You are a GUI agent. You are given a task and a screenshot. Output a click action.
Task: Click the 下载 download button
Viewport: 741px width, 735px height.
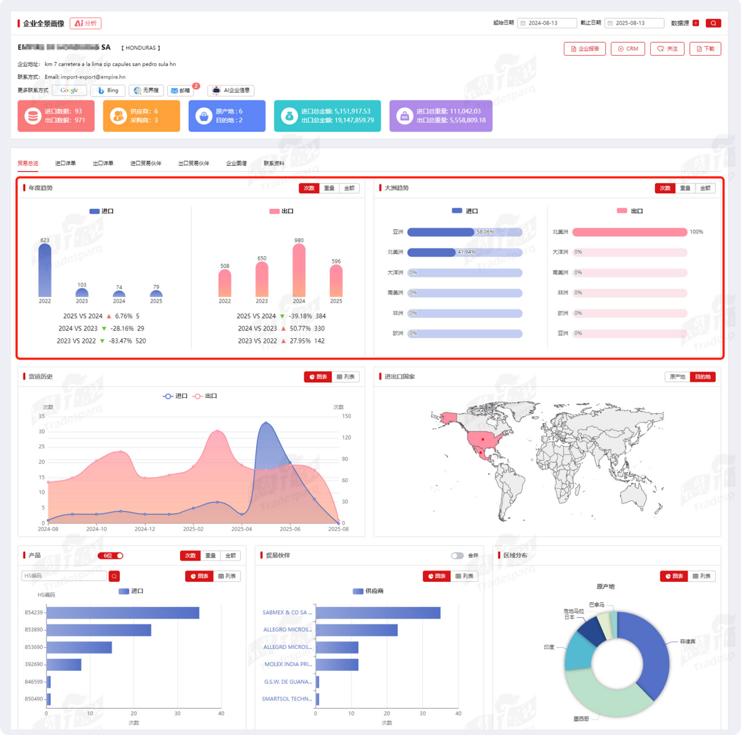click(x=705, y=49)
